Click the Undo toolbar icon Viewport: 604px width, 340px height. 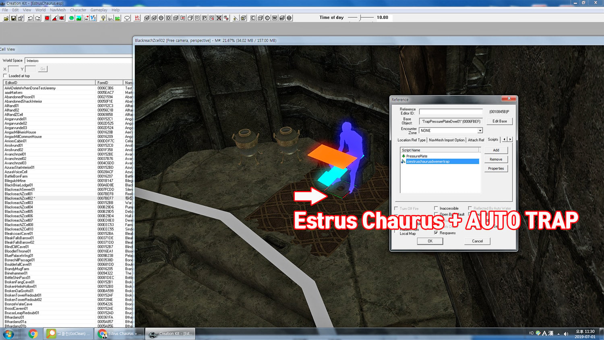(30, 18)
